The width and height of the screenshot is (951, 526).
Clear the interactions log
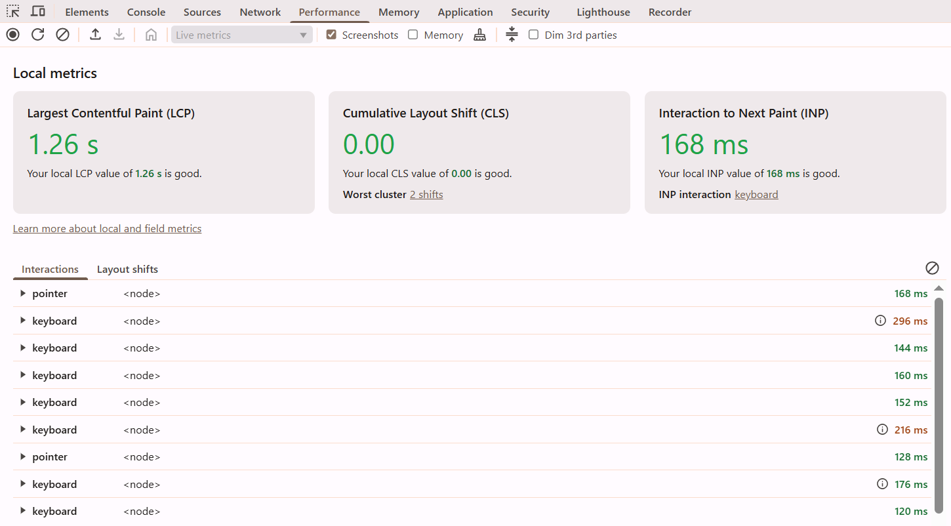click(933, 268)
